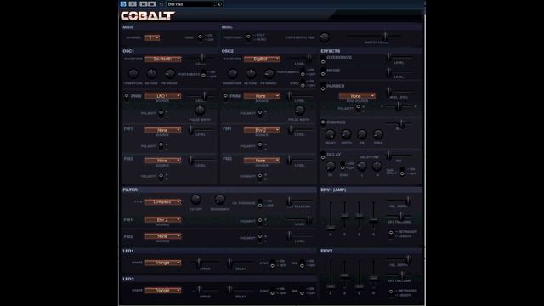Click the Cobalt logo
The image size is (544, 306).
(x=148, y=15)
